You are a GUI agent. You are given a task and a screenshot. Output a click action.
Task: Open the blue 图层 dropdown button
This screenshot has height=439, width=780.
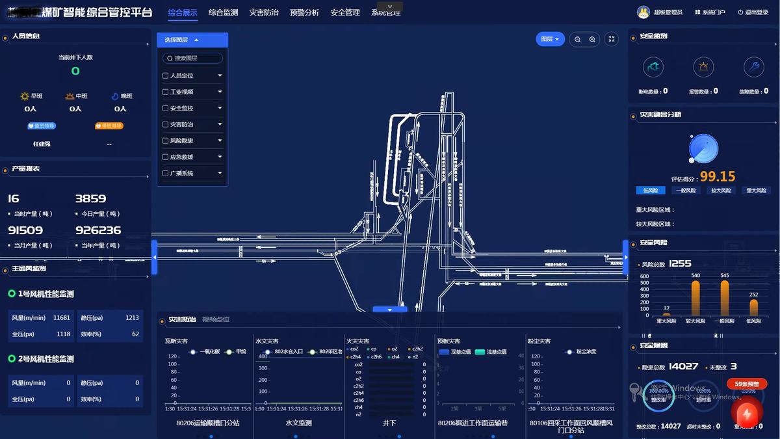550,39
